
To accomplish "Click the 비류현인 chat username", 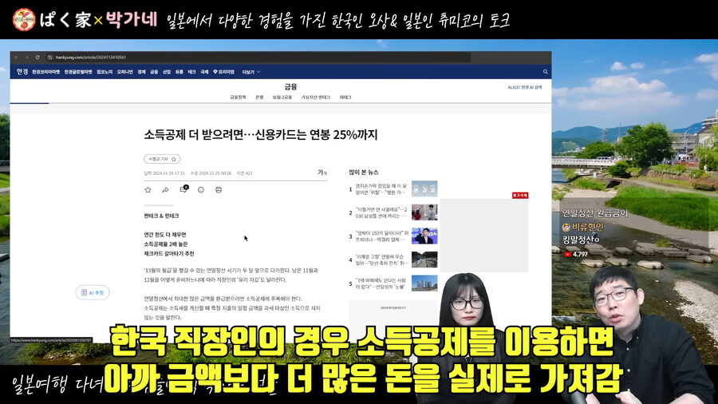I will tap(587, 227).
